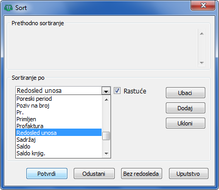Screen dimensions: 219x190
Task: Choose Poziv na broj list entry
Action: (59, 105)
